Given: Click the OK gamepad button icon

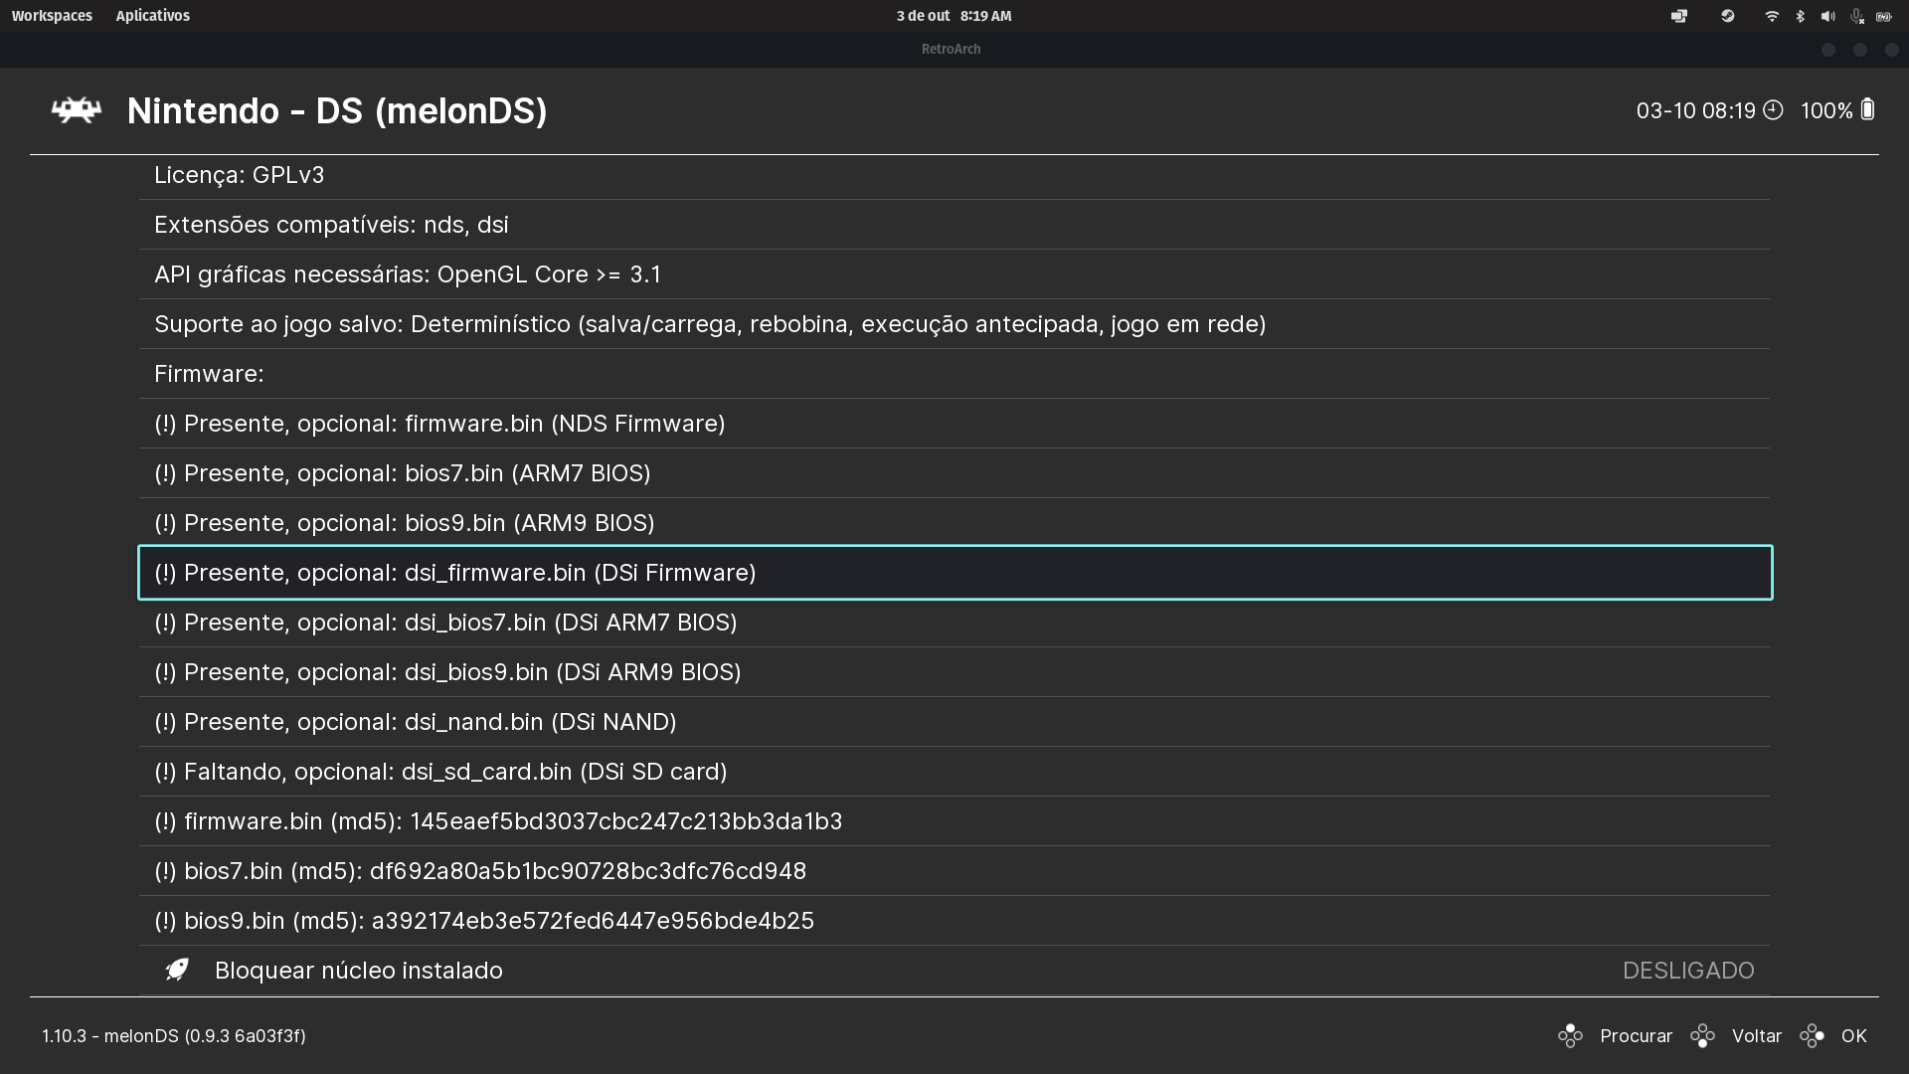Looking at the screenshot, I should (x=1812, y=1036).
